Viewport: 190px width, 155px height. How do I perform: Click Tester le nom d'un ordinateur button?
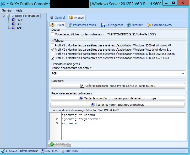coord(118,98)
